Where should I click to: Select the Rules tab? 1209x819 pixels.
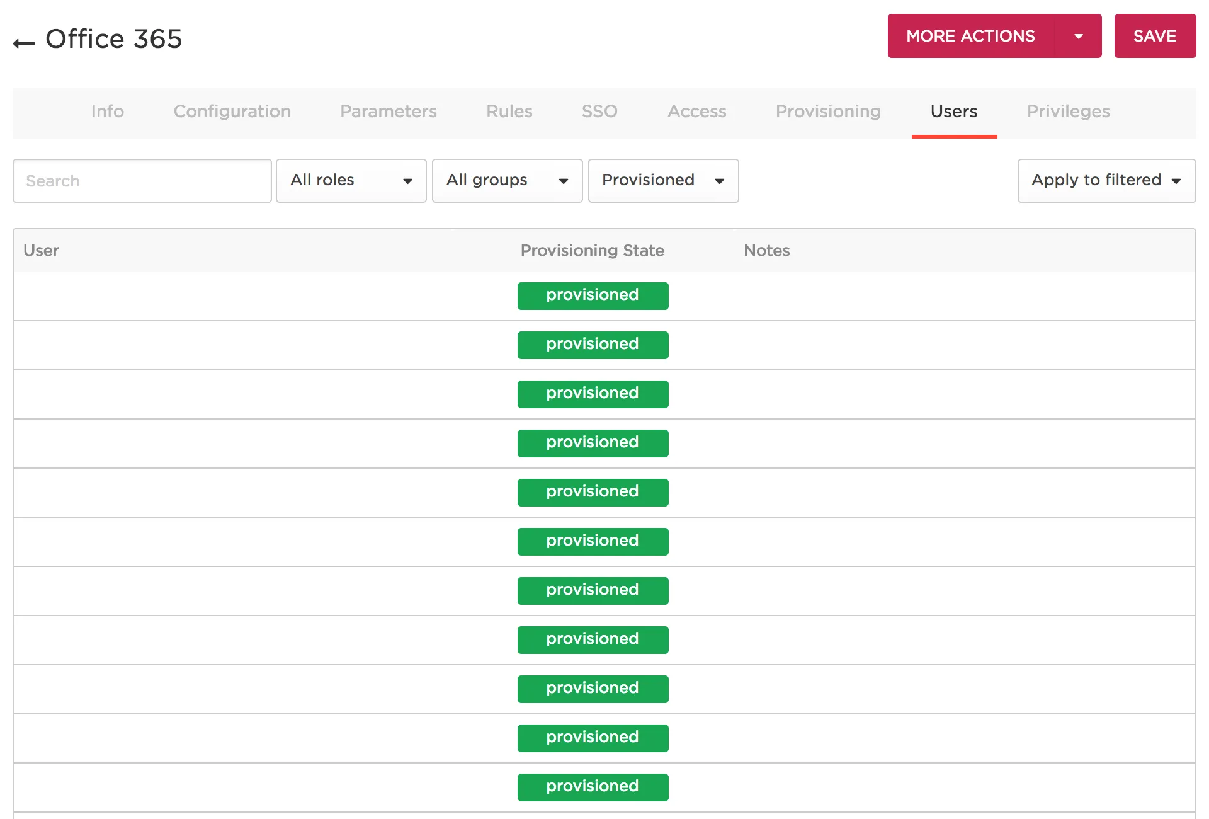click(509, 112)
